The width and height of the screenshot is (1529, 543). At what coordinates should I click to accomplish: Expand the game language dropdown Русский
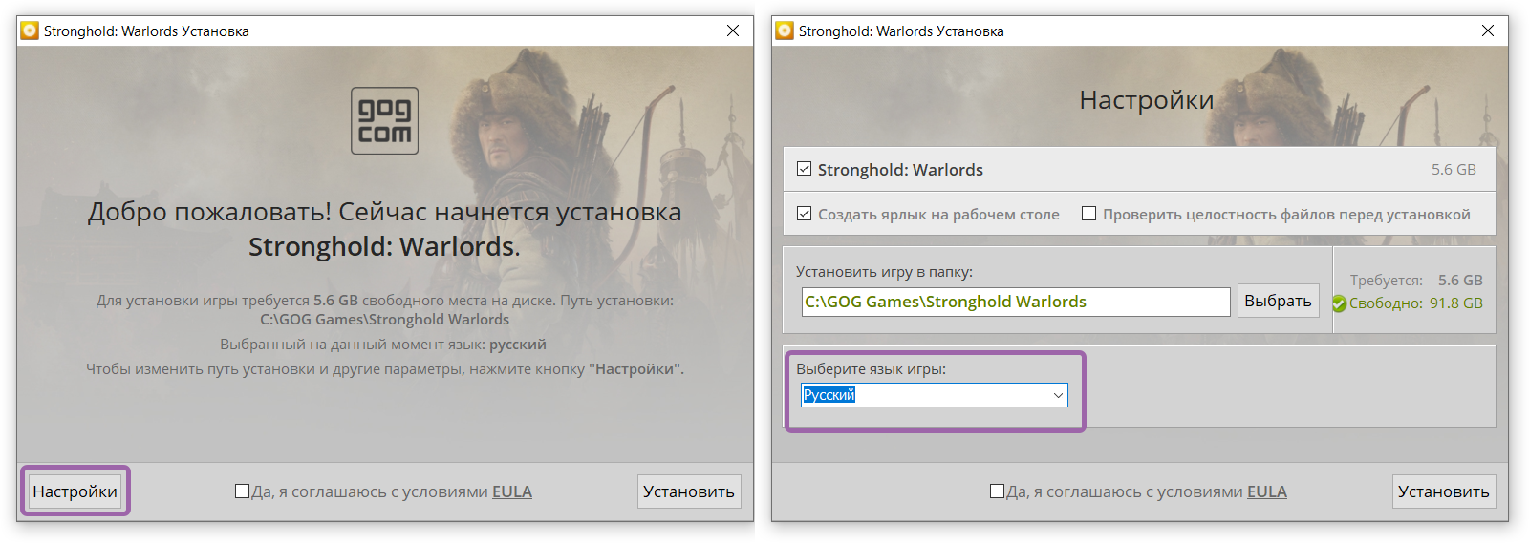click(935, 395)
